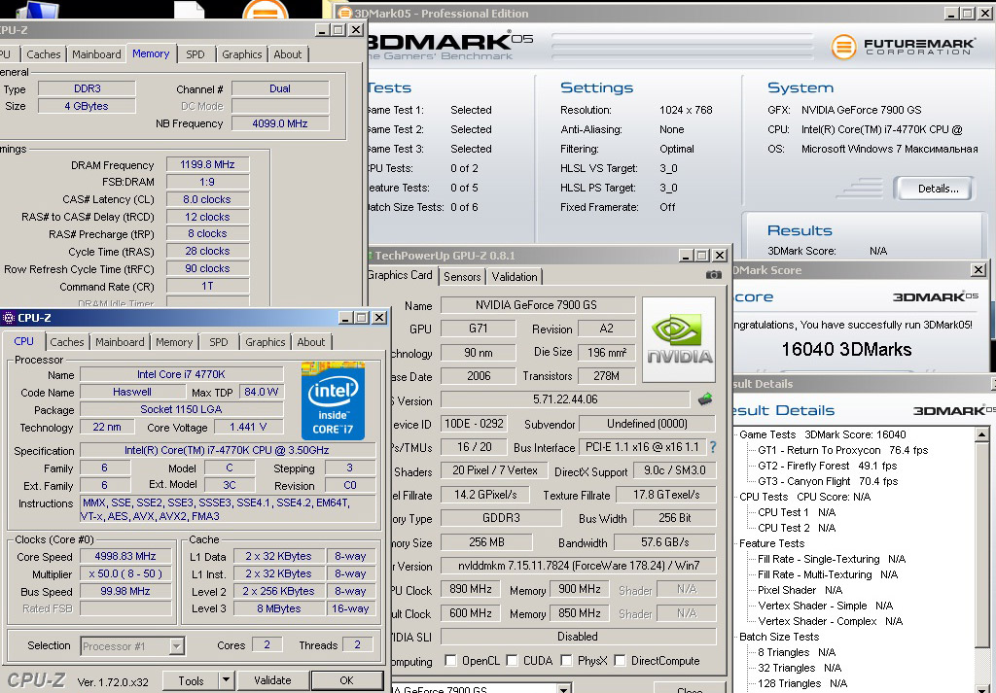Open the Mainboard tab in the CPU-Z window showing Processor info

120,342
